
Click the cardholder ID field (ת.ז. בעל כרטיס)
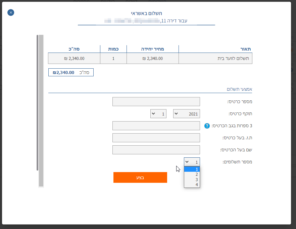click(156, 138)
